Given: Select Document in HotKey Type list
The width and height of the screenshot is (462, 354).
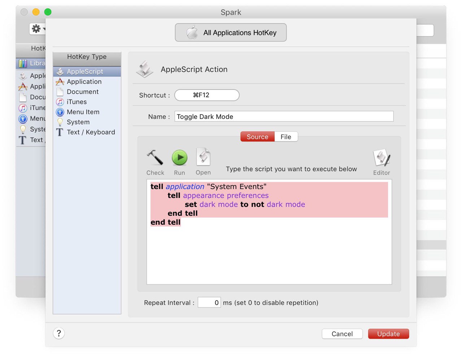Looking at the screenshot, I should click(87, 92).
